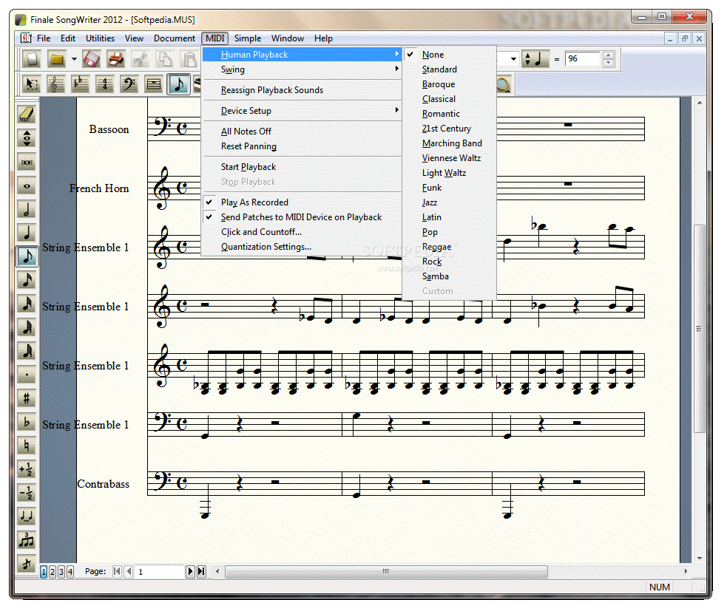Open the MIDI menu in the menu bar

pos(215,38)
